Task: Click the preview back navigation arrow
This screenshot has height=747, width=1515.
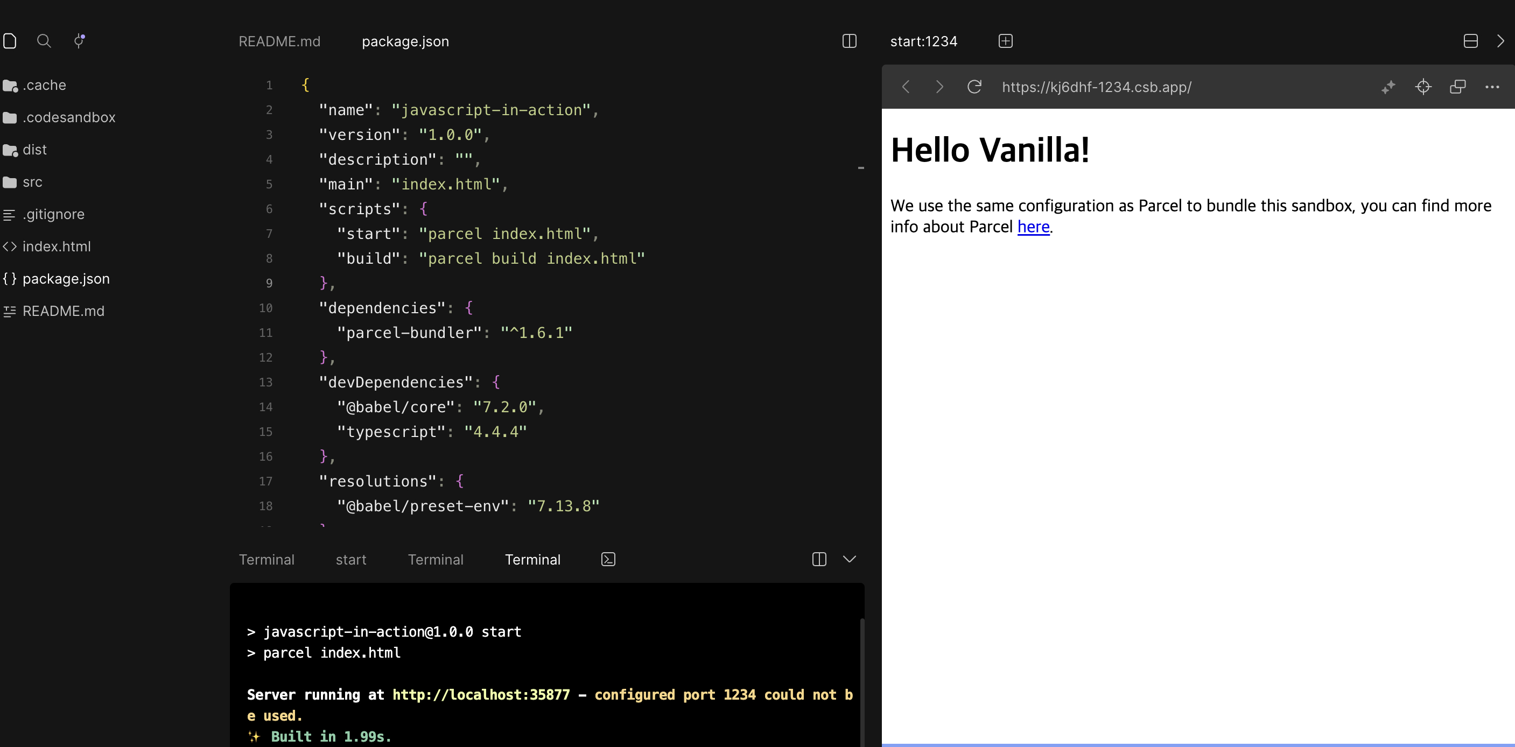Action: point(906,87)
